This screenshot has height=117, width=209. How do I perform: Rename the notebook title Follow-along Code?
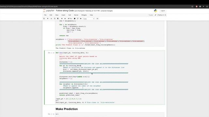(x=65, y=11)
